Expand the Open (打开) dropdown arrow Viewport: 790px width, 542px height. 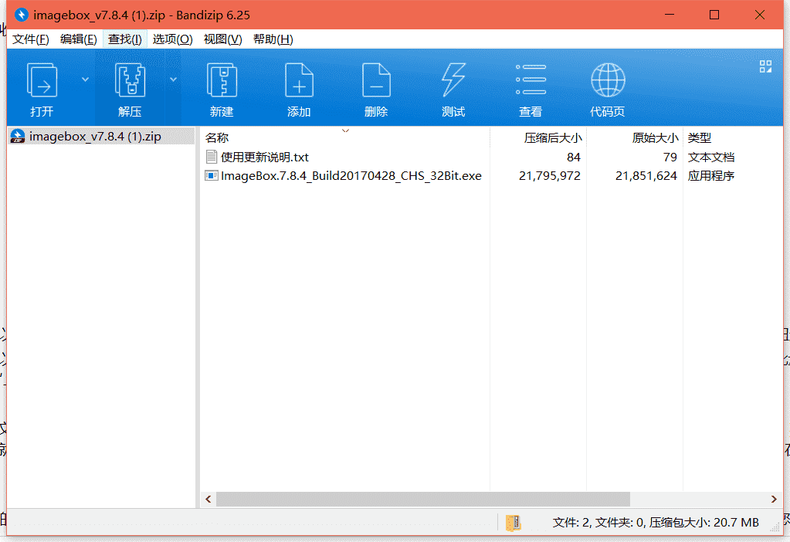click(x=85, y=80)
